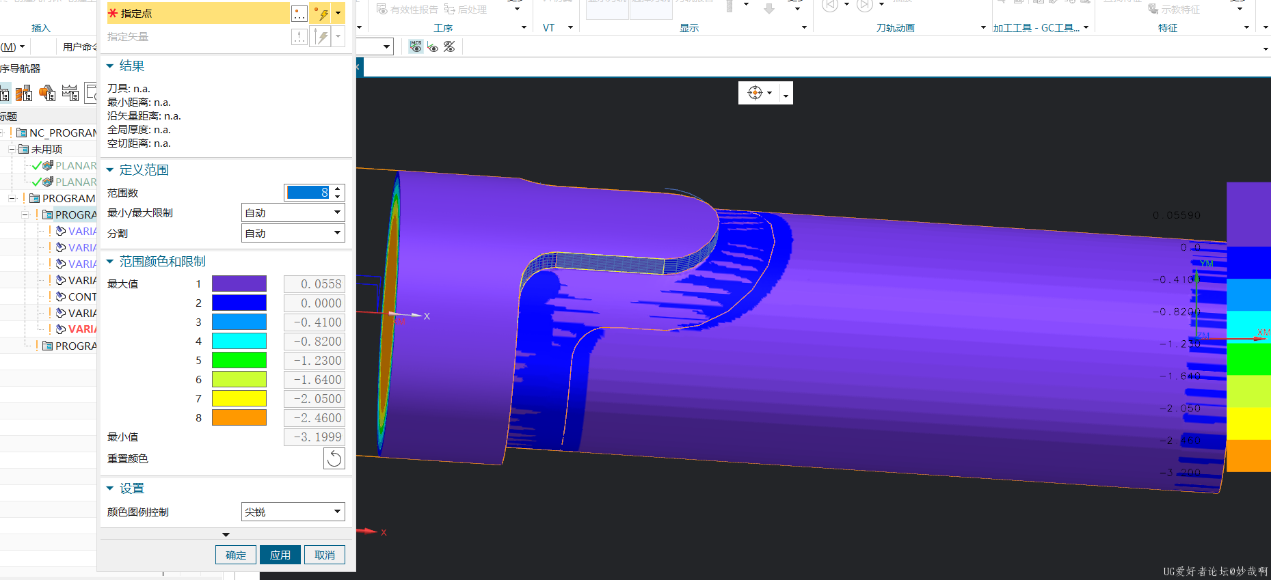Screen dimensions: 1271x580
Task: Click the reset colors (重置颜色) icon
Action: click(x=334, y=458)
